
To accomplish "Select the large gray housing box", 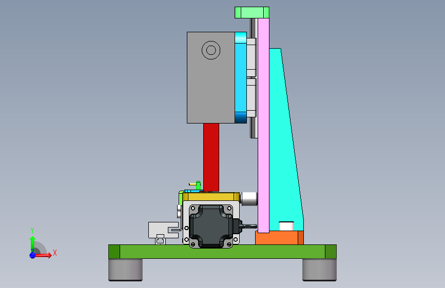I will coord(211,77).
